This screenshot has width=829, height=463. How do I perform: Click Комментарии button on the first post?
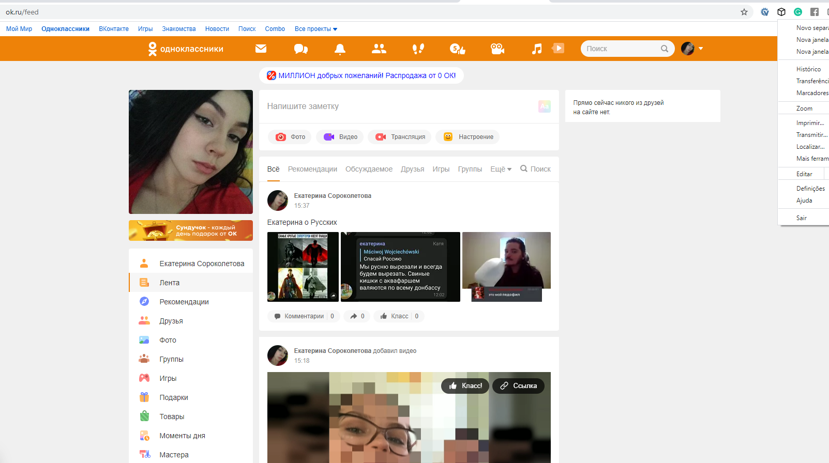click(x=304, y=316)
